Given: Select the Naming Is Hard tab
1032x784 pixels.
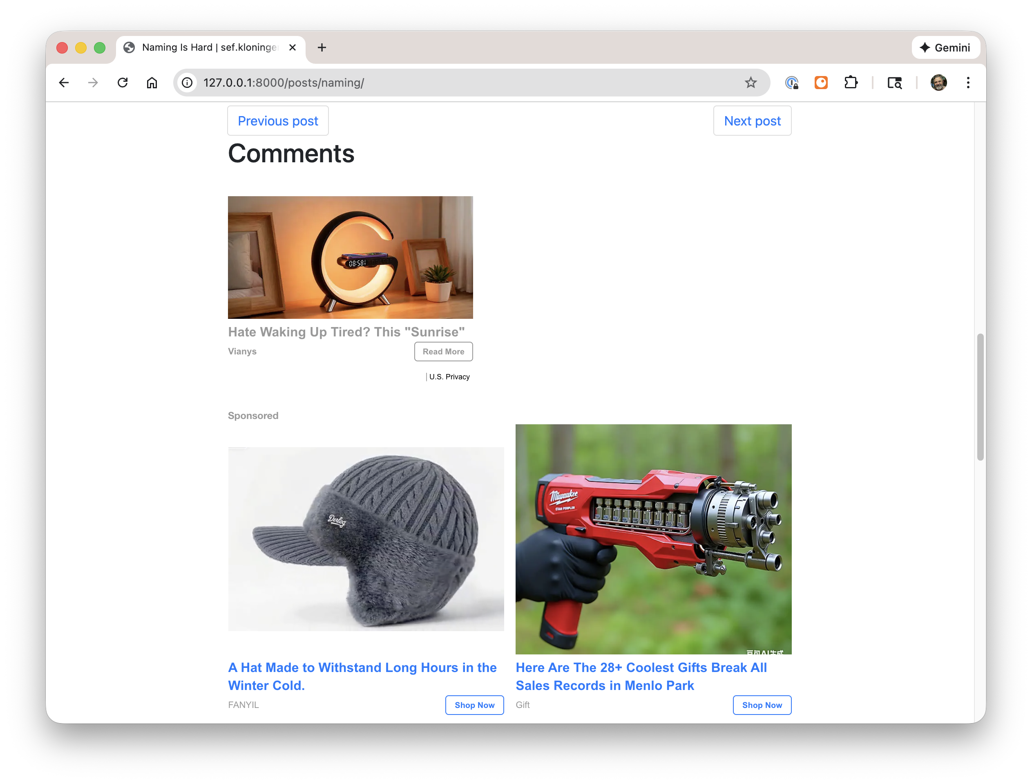Looking at the screenshot, I should 205,47.
